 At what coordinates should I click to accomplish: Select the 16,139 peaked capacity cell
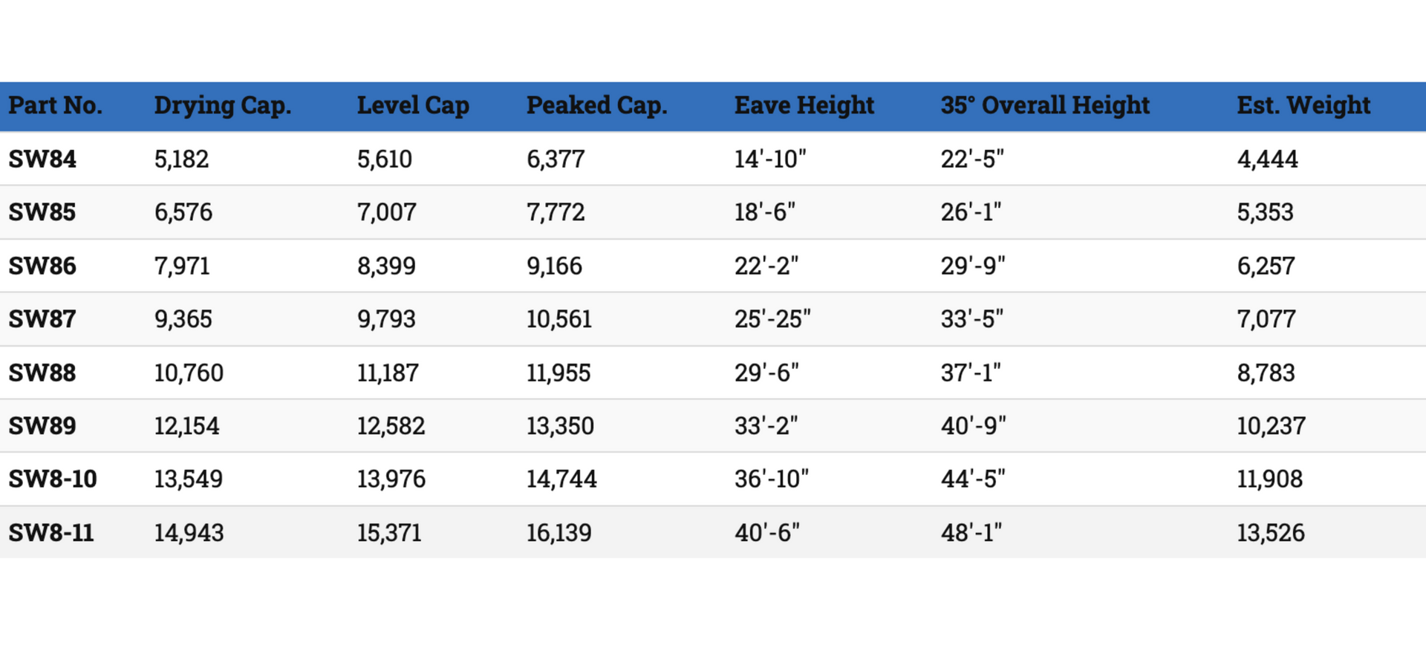(559, 533)
